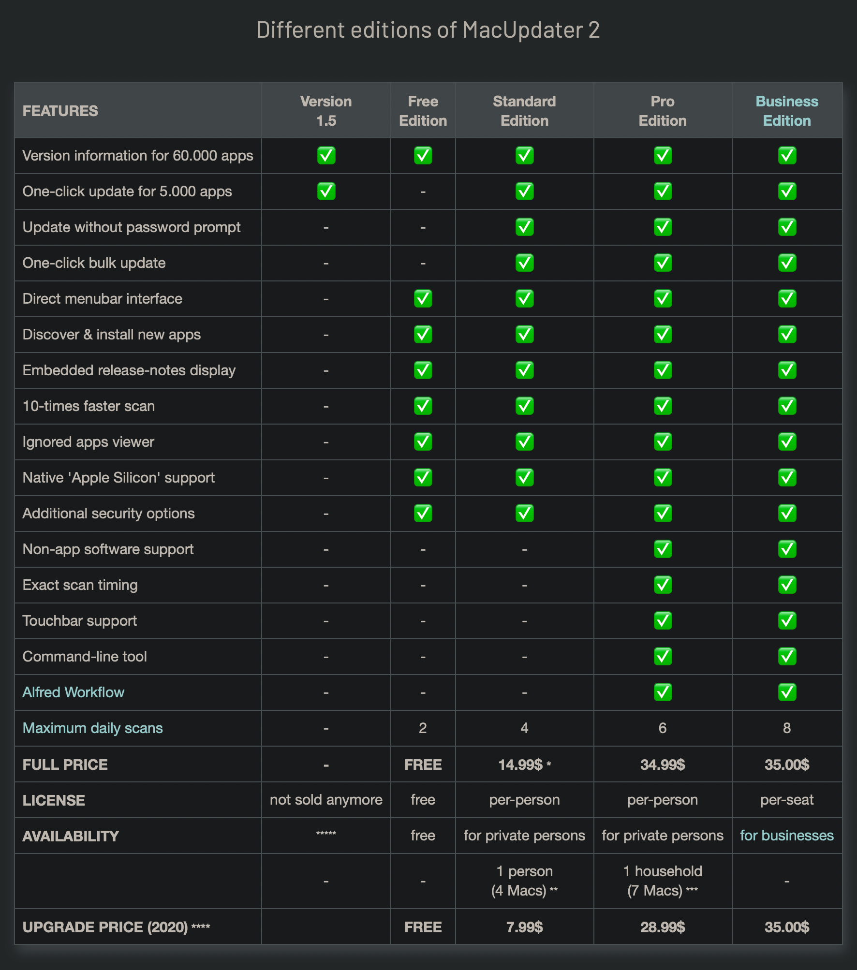Click Standard Edition checkmark for Additional security options

[524, 513]
